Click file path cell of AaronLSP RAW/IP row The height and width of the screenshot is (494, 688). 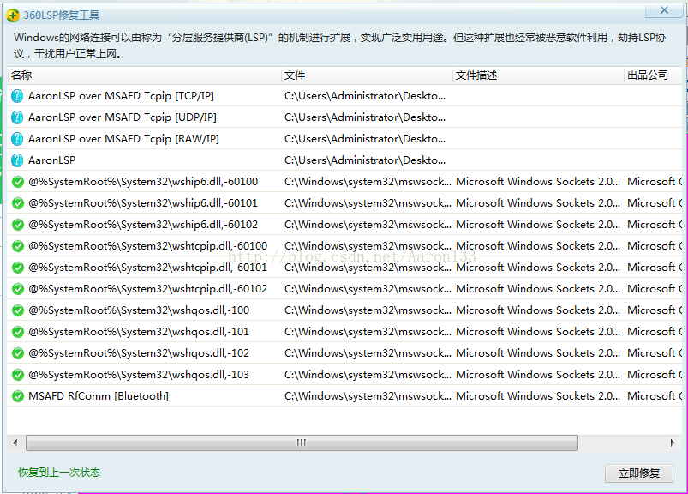pos(365,139)
